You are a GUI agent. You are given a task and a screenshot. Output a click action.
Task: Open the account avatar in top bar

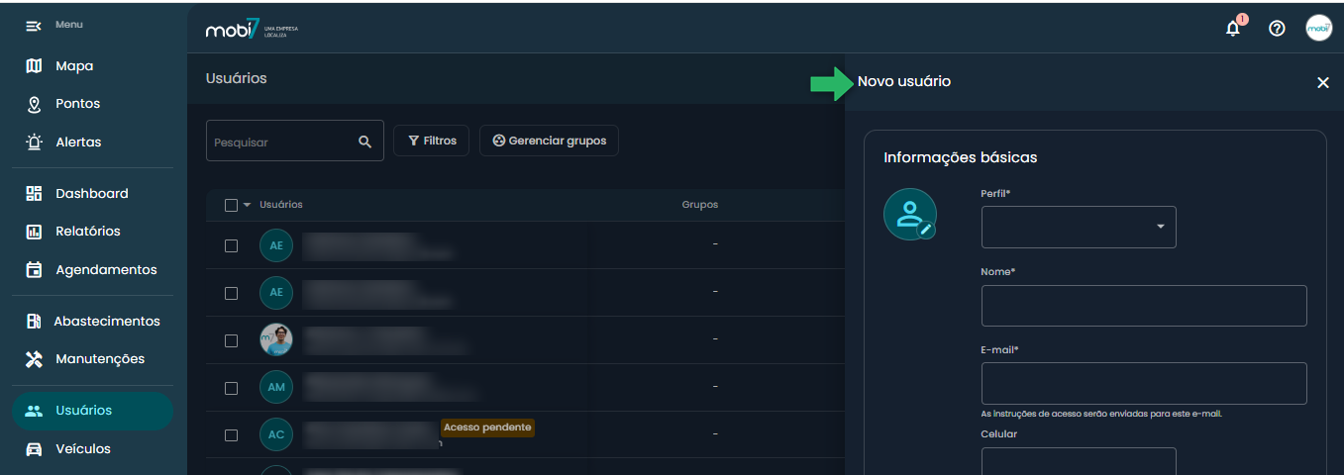coord(1318,29)
